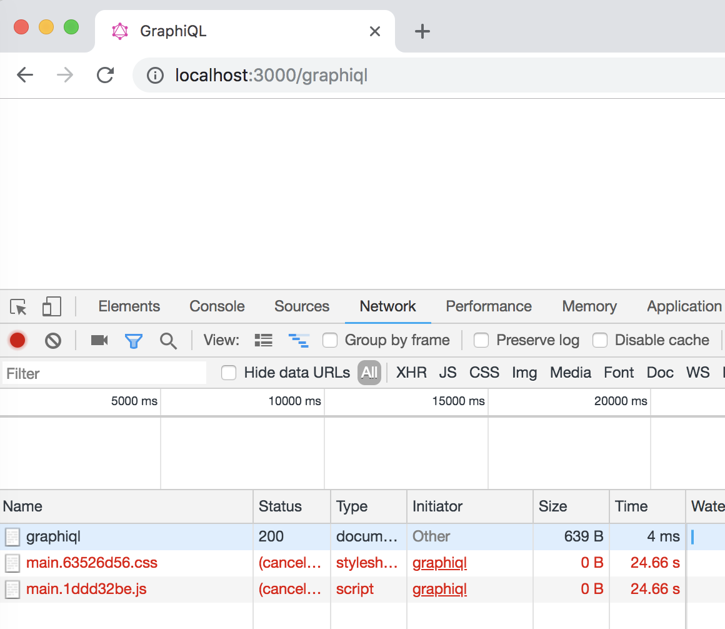Enable Preserve log
This screenshot has width=725, height=629.
tap(481, 340)
